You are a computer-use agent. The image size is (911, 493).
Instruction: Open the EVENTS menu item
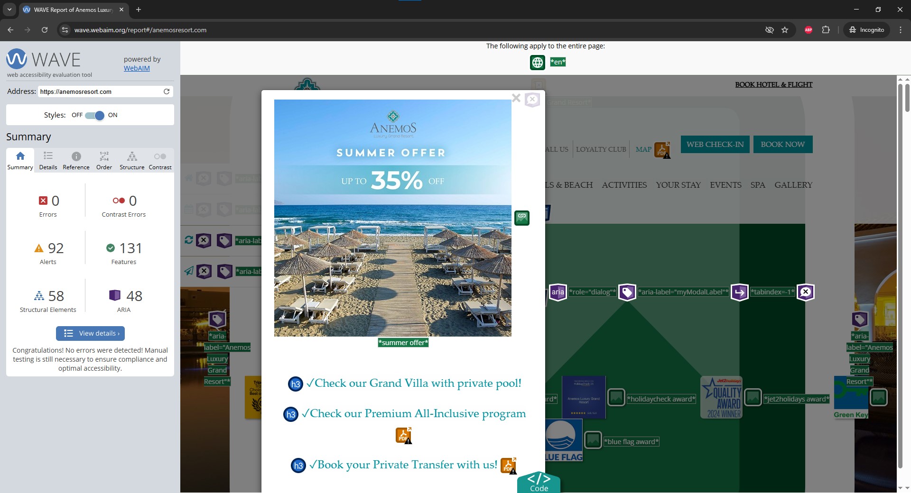point(725,185)
